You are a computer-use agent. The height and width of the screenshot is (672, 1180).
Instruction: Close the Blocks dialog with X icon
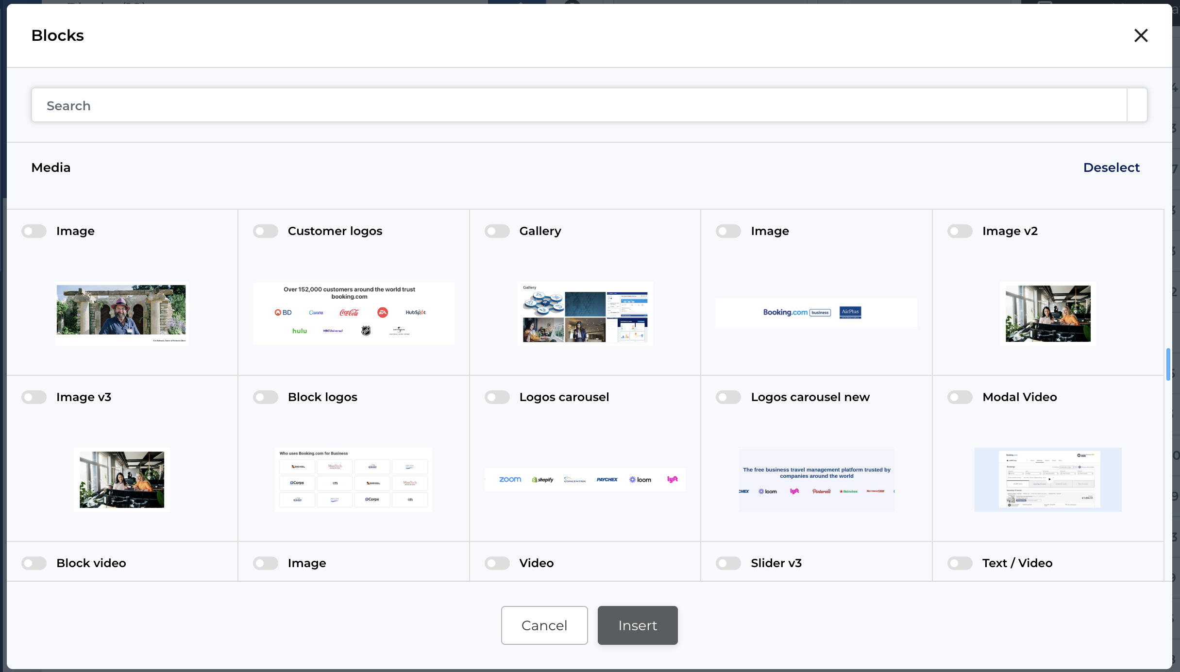[1141, 35]
